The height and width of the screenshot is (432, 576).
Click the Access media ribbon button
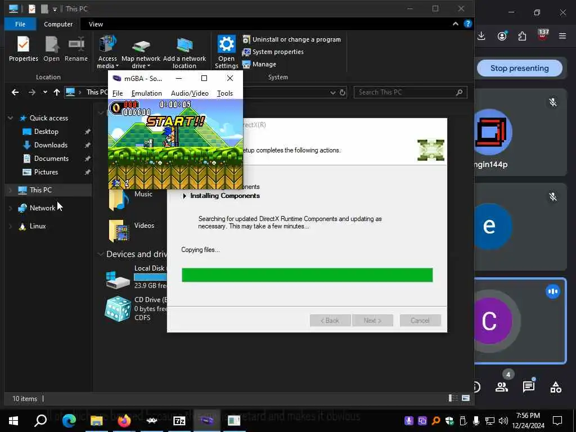[x=107, y=52]
